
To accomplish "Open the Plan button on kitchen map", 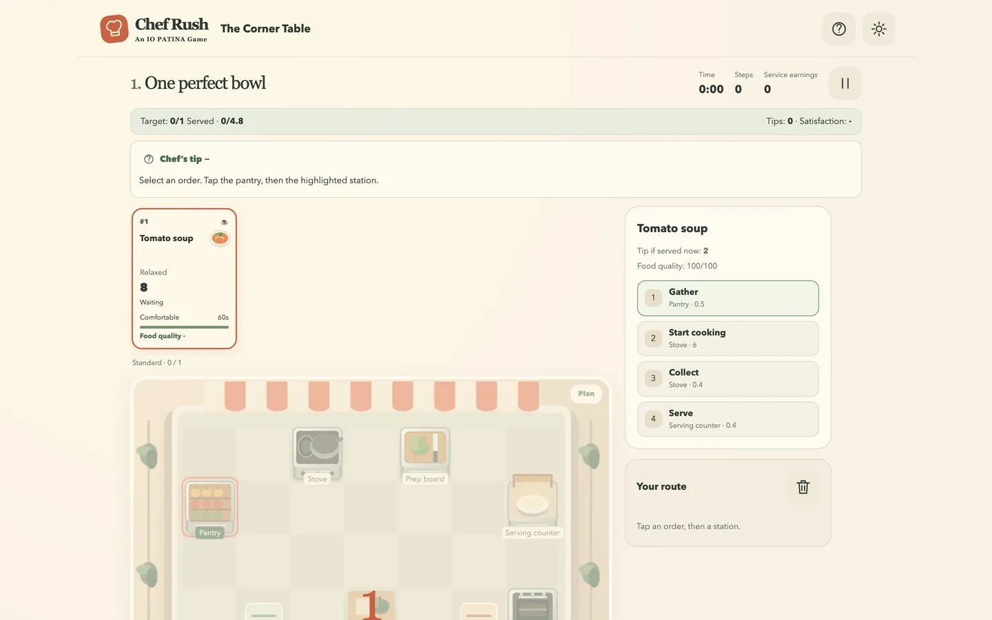I will click(586, 394).
